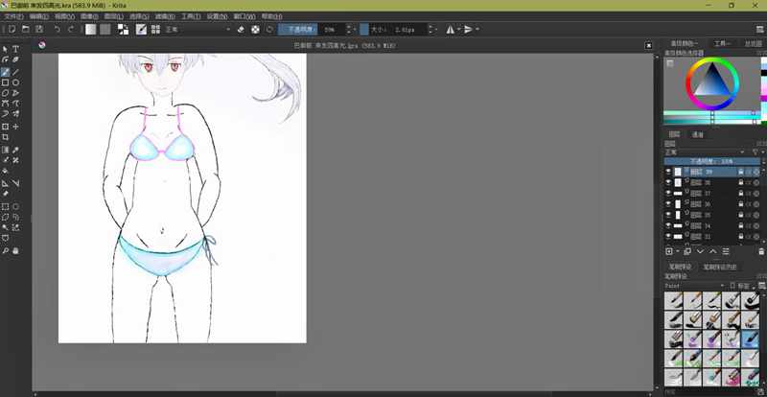Toggle the lock on layer 38
The height and width of the screenshot is (397, 767).
740,182
